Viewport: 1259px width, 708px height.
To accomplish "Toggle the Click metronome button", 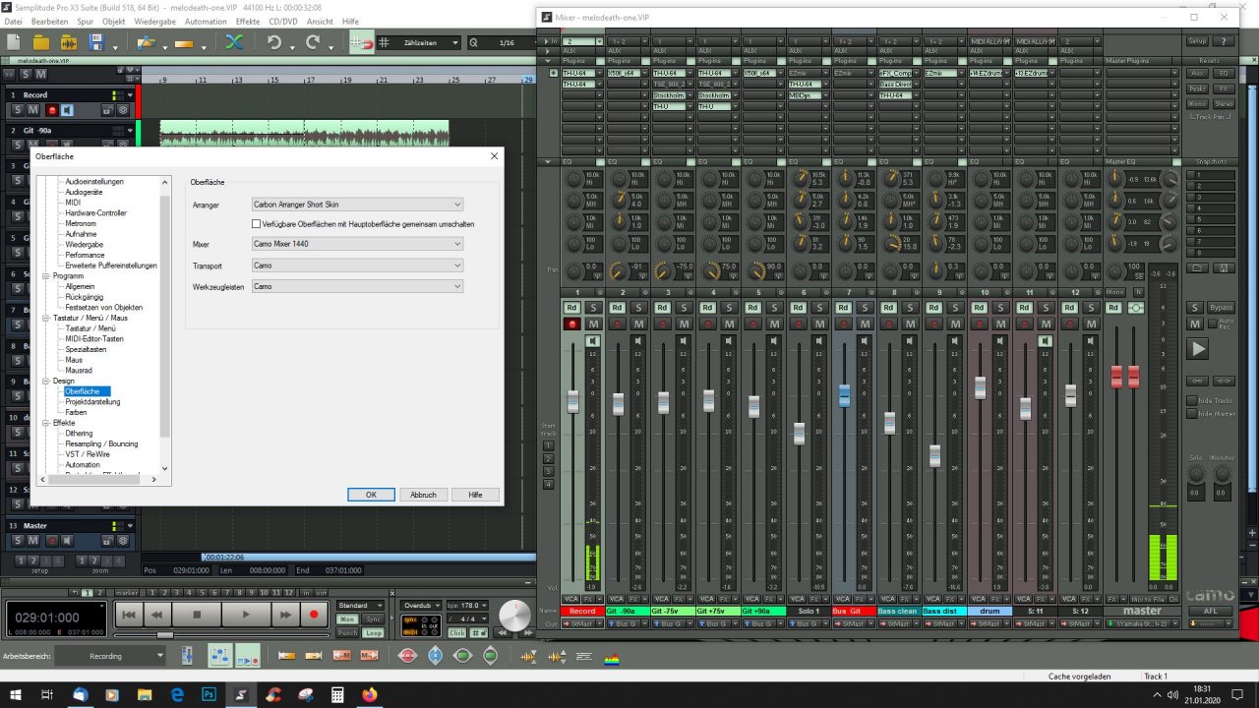I will click(x=457, y=633).
